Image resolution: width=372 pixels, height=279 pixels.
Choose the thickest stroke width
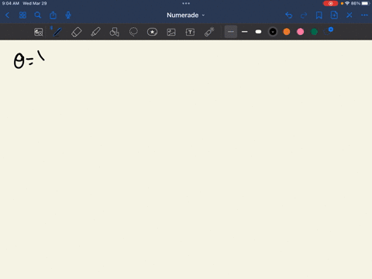(x=258, y=32)
